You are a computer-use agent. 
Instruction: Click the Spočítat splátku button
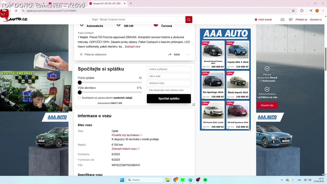(169, 99)
